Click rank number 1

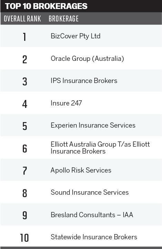click(25, 37)
